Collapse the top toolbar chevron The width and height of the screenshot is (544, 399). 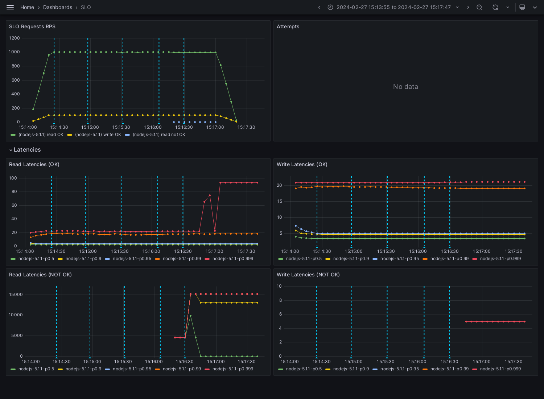535,7
